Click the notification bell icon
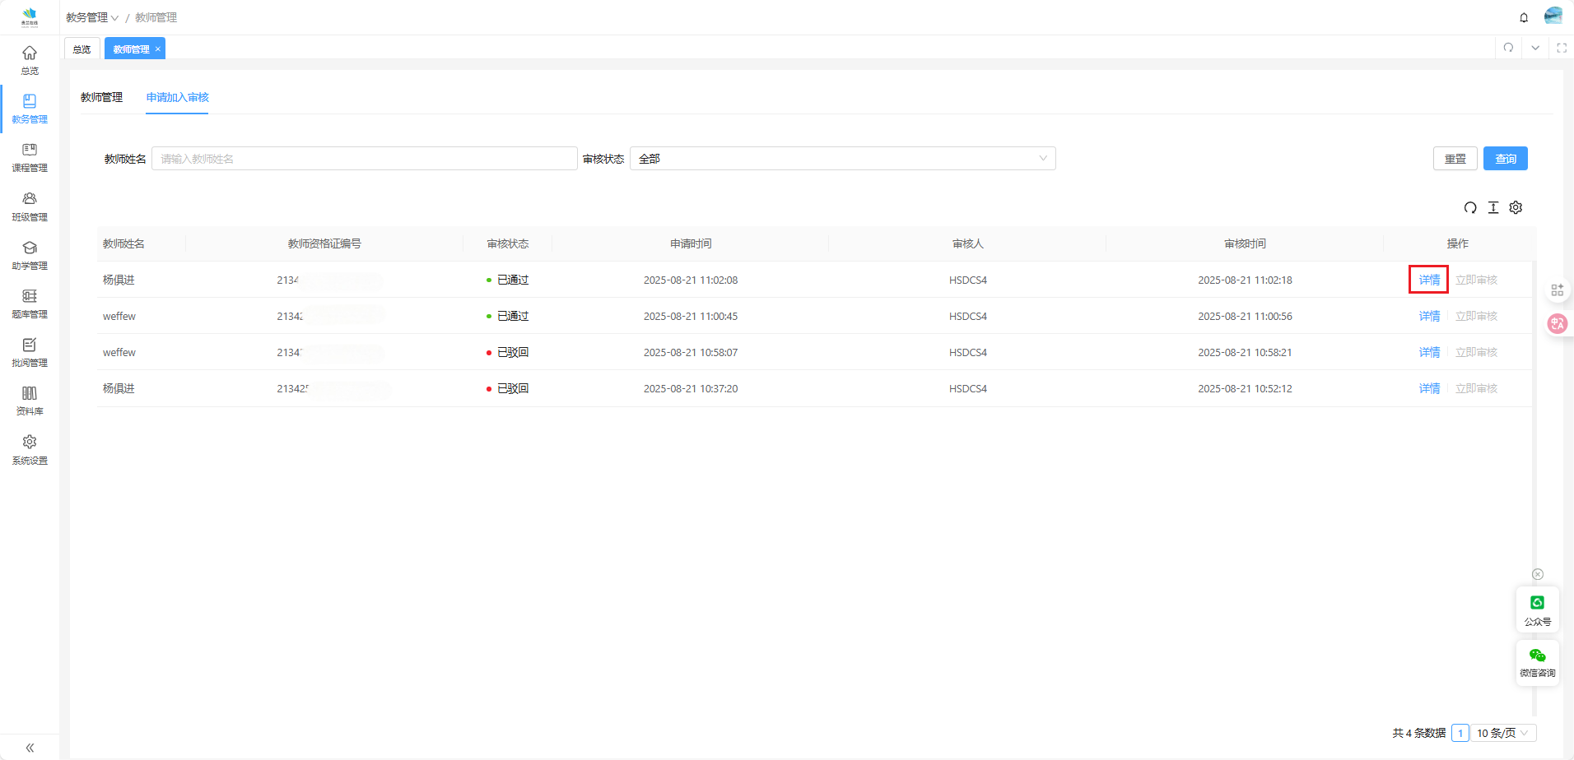 1524,17
